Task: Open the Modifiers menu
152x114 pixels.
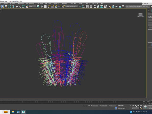Action: (x=13, y=3)
